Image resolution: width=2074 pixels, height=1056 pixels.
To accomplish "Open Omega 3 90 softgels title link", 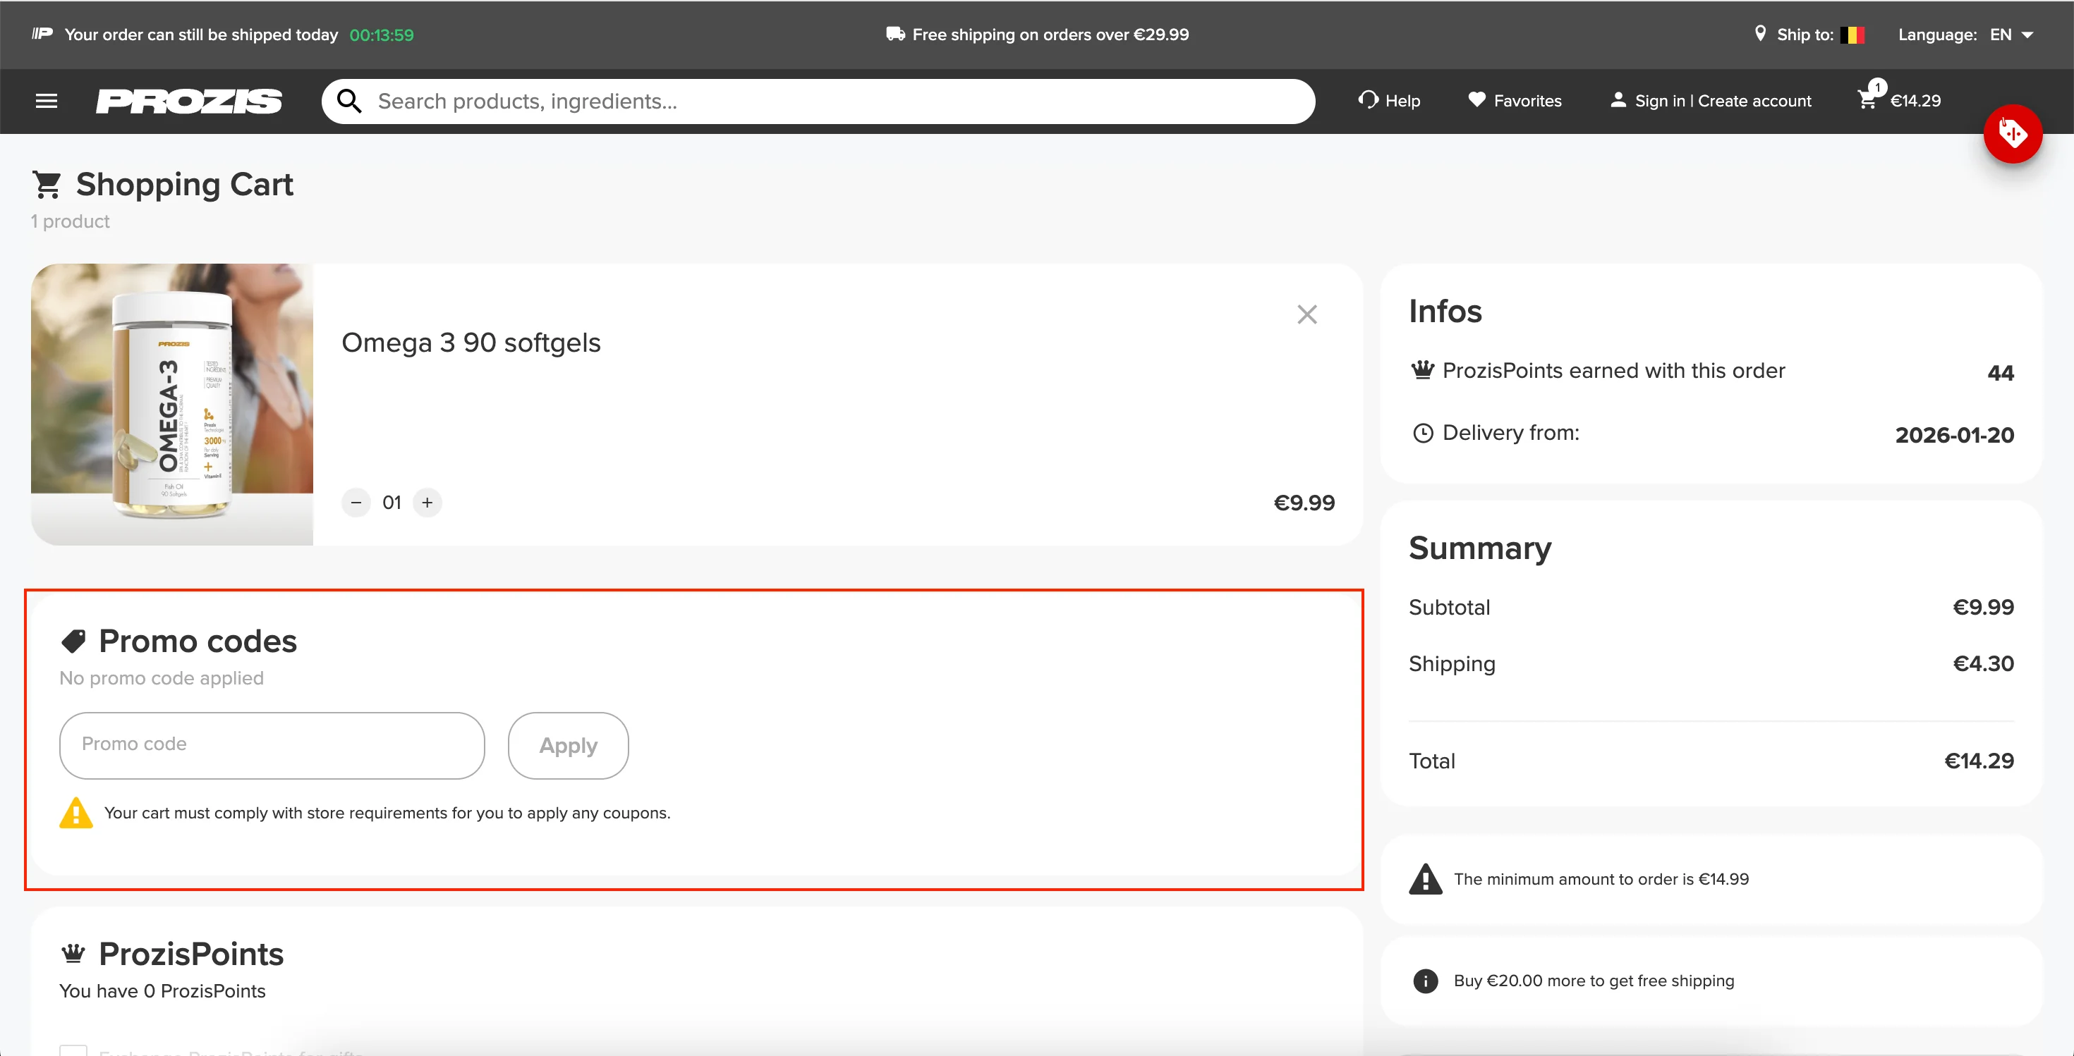I will pos(471,343).
